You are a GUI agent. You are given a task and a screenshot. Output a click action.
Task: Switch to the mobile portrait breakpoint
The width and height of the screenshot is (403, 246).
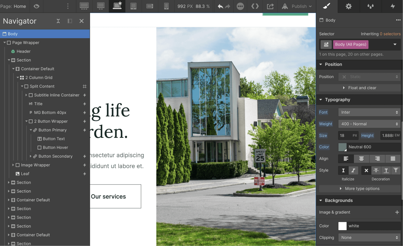tap(166, 6)
